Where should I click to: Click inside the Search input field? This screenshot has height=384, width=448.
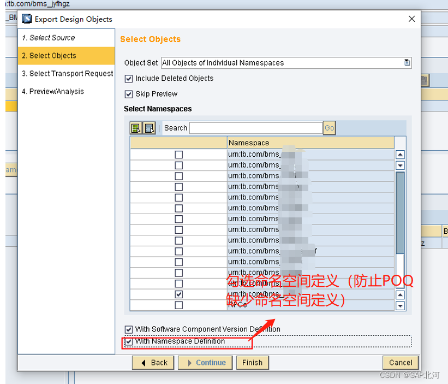256,128
